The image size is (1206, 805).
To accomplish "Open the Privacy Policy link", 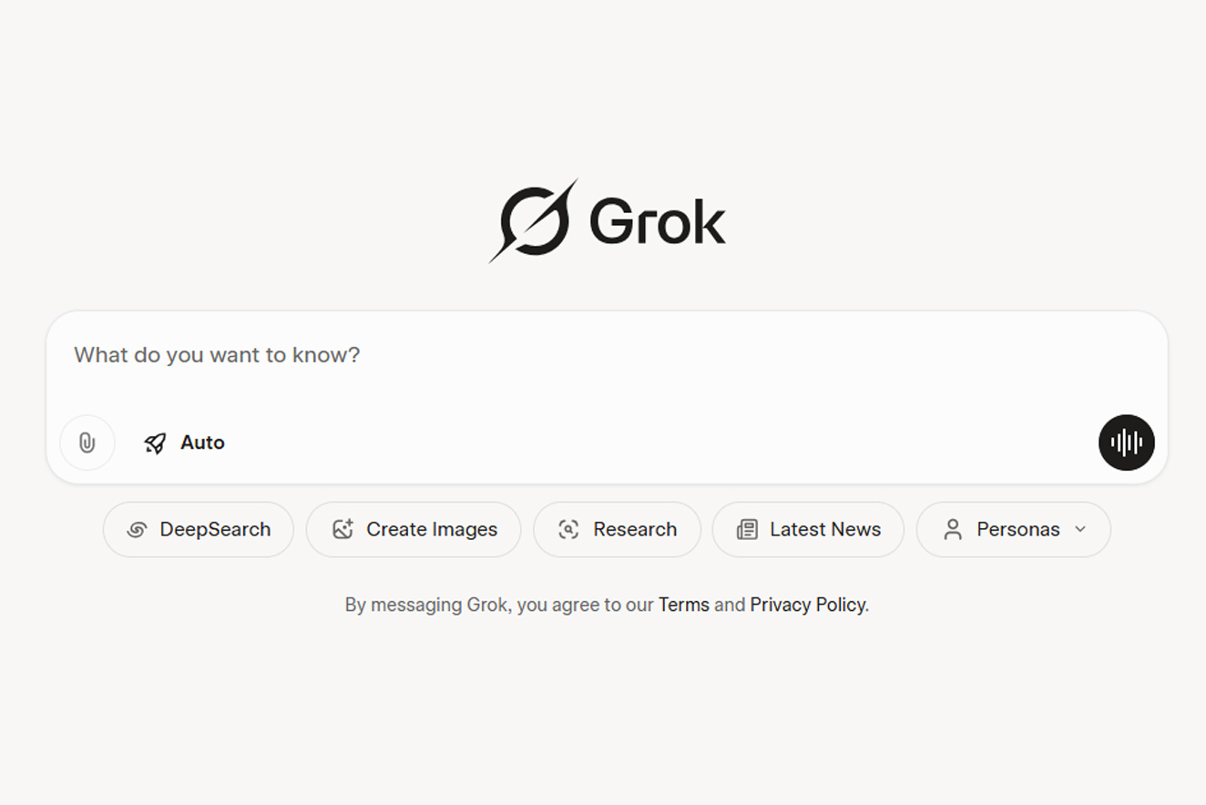I will pyautogui.click(x=807, y=605).
